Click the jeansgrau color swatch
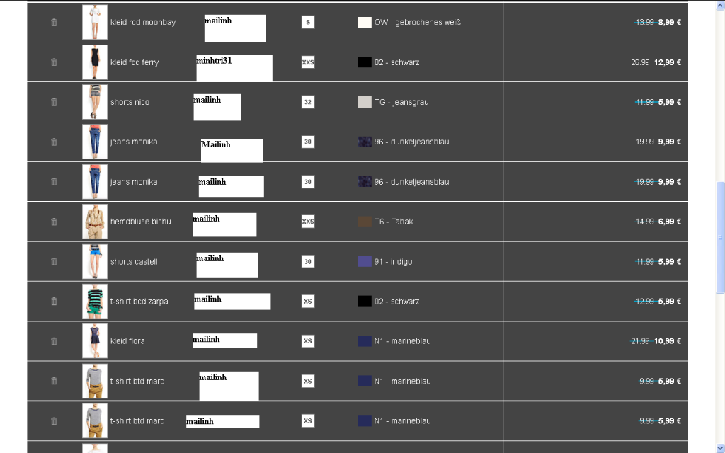The width and height of the screenshot is (725, 453). click(365, 102)
